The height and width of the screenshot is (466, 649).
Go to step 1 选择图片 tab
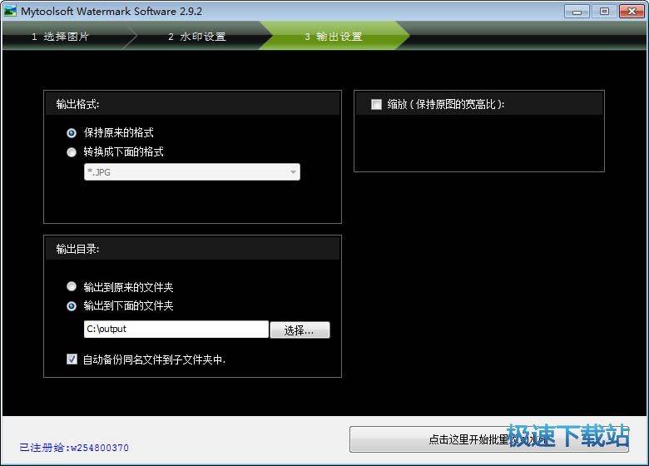(x=62, y=37)
